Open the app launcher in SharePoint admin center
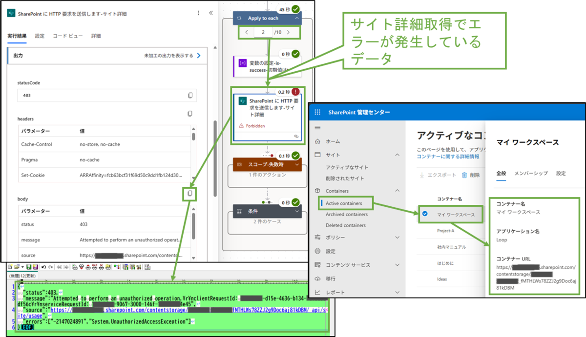Image resolution: width=586 pixels, height=337 pixels. (x=317, y=112)
